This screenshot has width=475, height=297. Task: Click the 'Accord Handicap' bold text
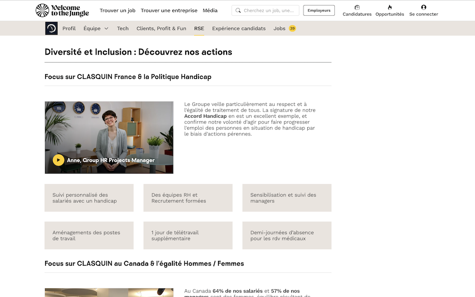(205, 116)
